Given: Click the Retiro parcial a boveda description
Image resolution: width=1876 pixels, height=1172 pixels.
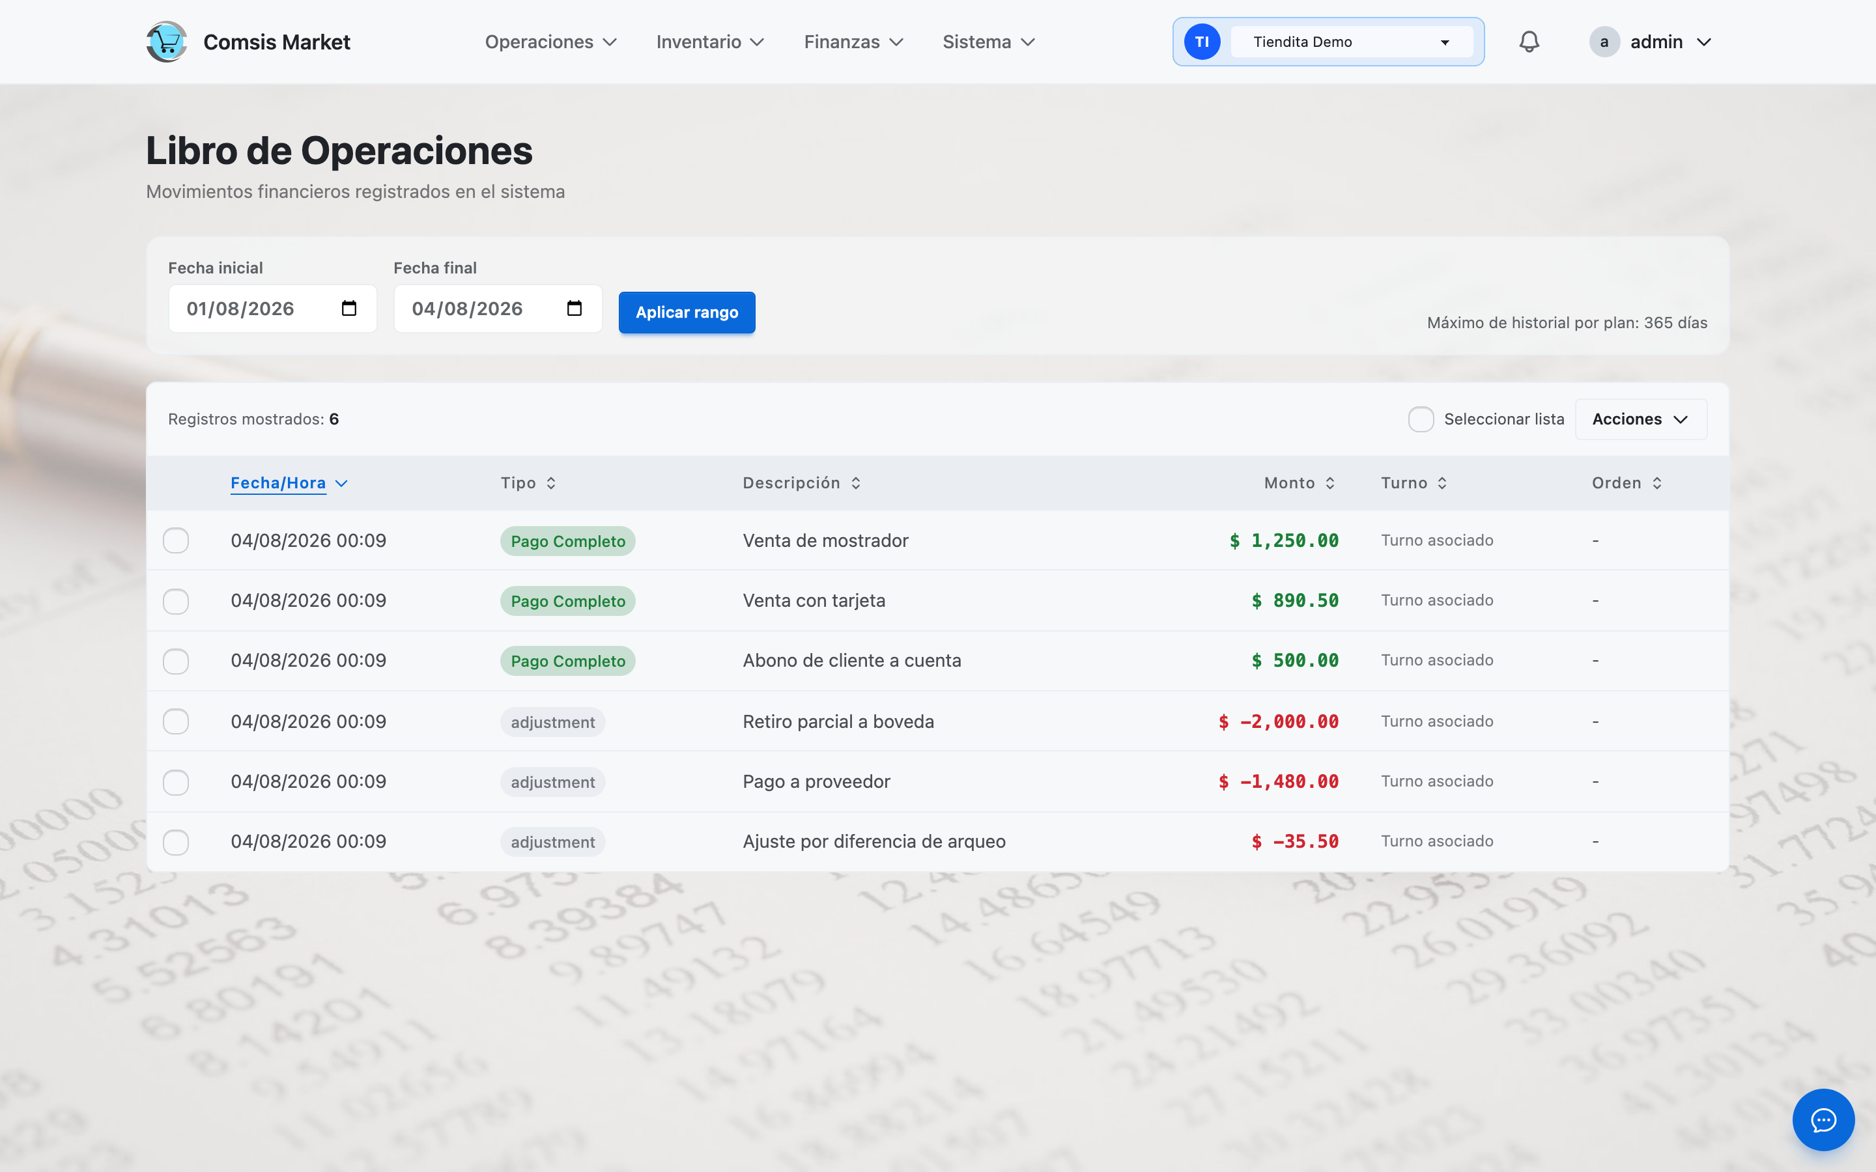Looking at the screenshot, I should (838, 721).
